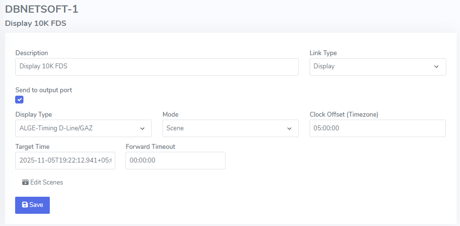Click the 'Description' field label

pyautogui.click(x=32, y=53)
